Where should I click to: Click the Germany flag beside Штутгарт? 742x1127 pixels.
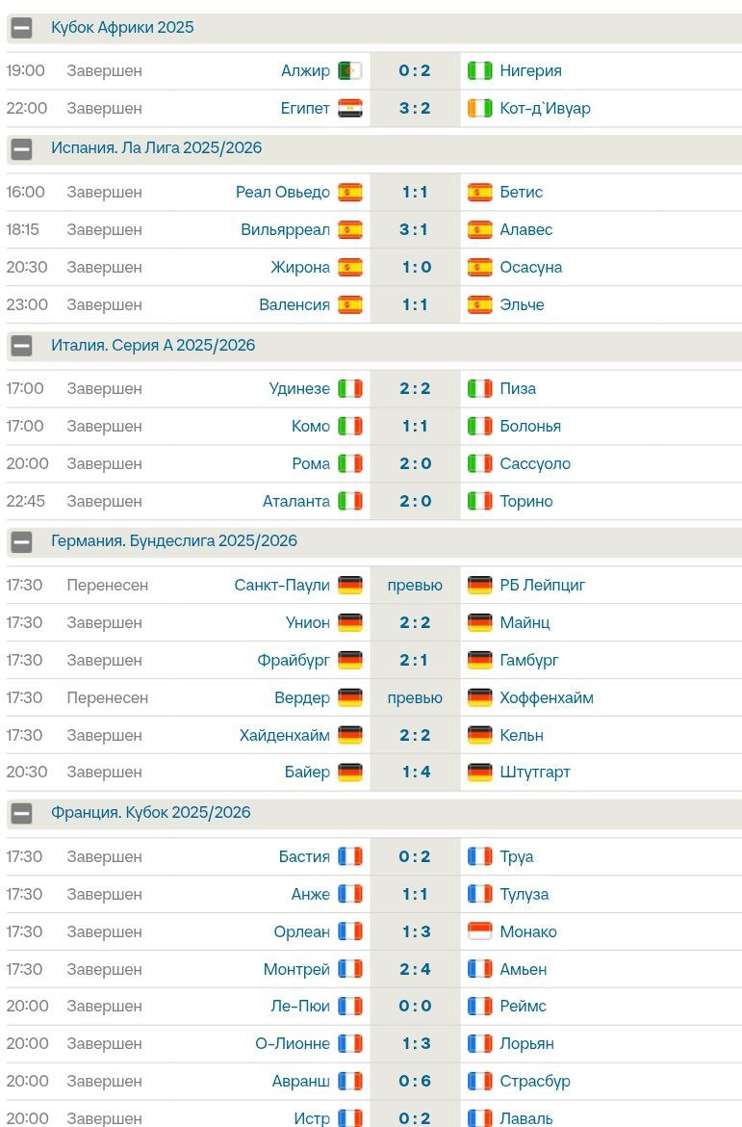click(479, 772)
